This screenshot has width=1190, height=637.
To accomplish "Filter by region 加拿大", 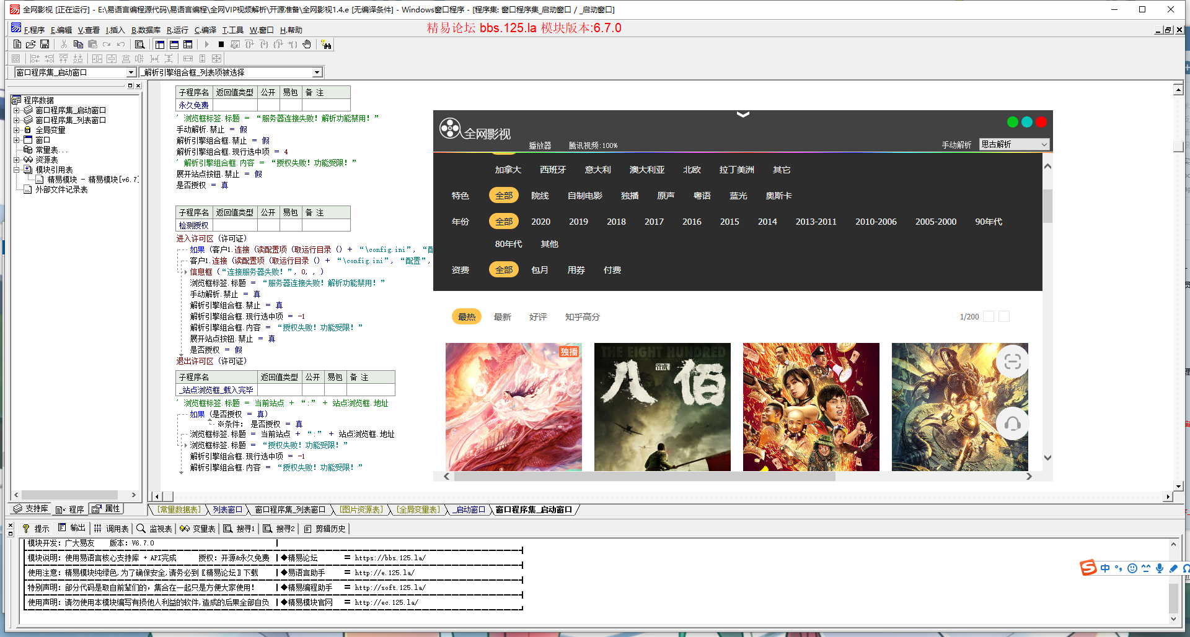I will point(508,170).
